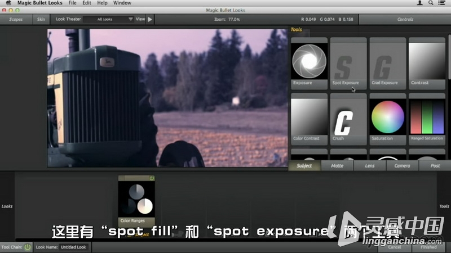
Task: Open the Controls panel
Action: (405, 19)
